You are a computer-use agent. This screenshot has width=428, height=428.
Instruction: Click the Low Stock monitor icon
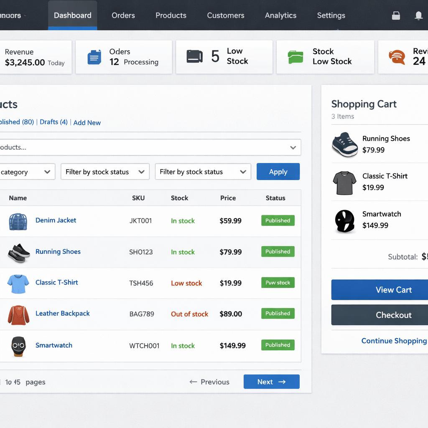coord(194,56)
